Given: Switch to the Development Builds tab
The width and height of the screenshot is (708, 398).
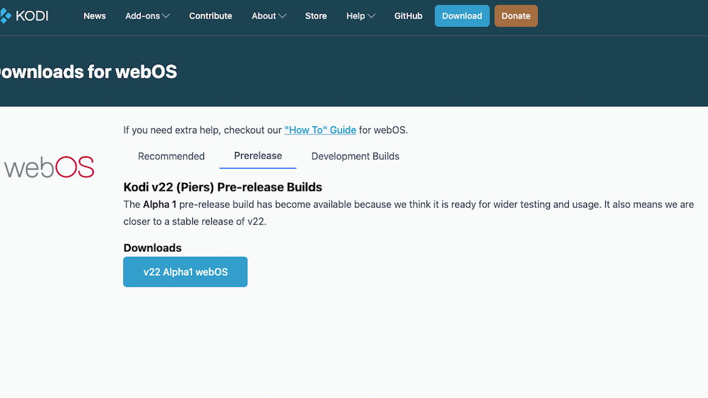Looking at the screenshot, I should point(355,156).
